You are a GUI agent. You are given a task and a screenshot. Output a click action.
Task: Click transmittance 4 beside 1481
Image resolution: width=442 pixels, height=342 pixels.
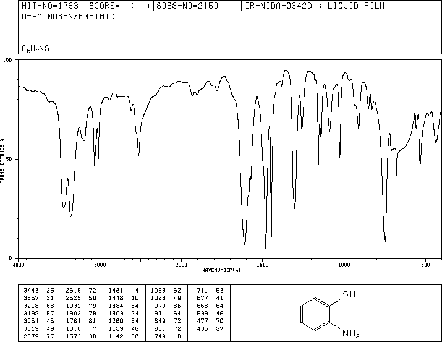[137, 291]
